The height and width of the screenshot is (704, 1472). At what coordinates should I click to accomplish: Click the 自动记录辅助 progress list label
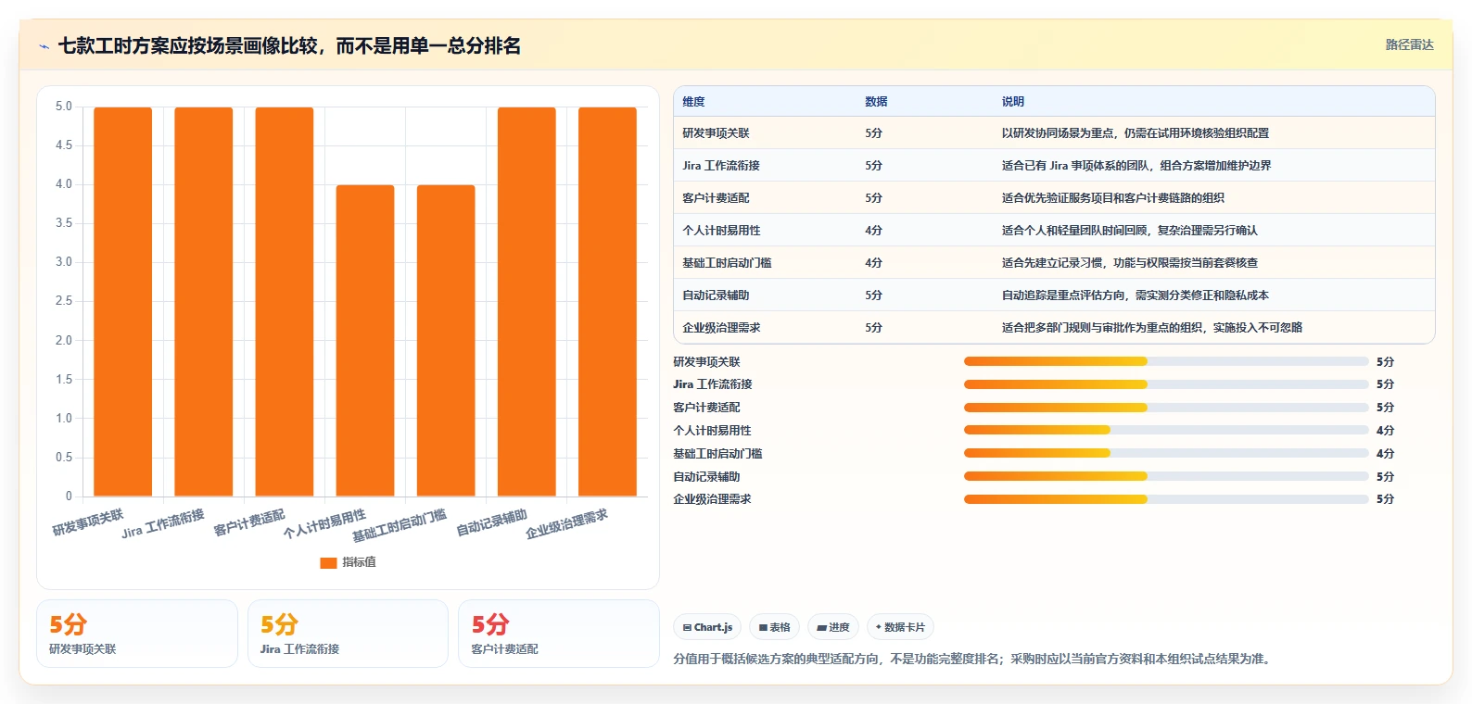[706, 477]
